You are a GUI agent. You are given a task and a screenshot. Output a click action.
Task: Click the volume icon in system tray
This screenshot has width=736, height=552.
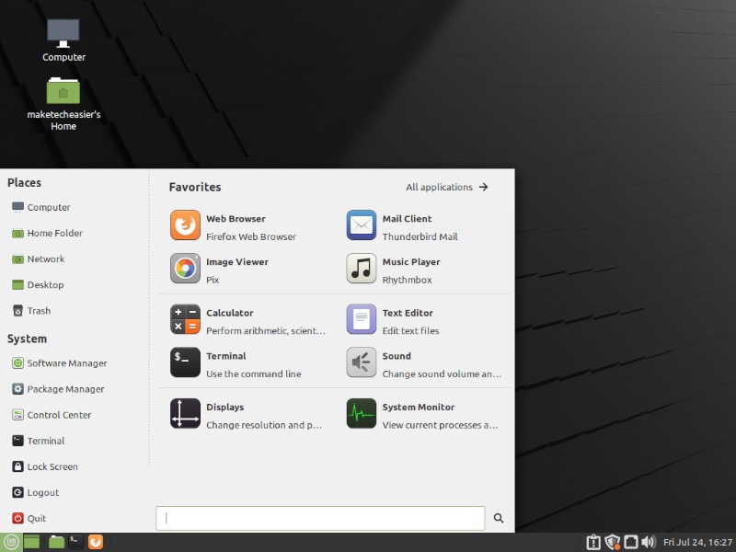pos(649,542)
